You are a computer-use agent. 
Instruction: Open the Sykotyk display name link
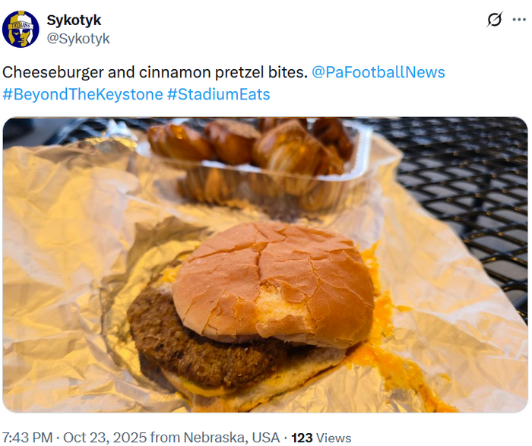[x=74, y=20]
